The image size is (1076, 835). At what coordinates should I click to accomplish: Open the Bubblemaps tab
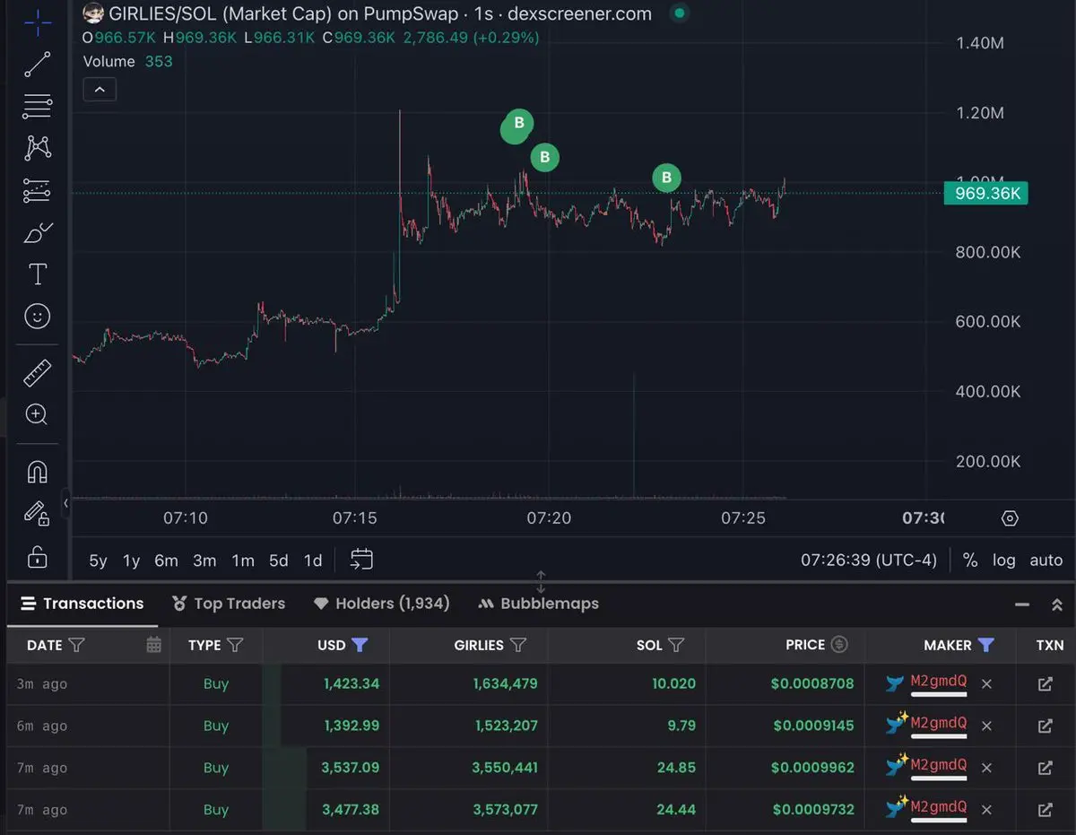pos(539,604)
